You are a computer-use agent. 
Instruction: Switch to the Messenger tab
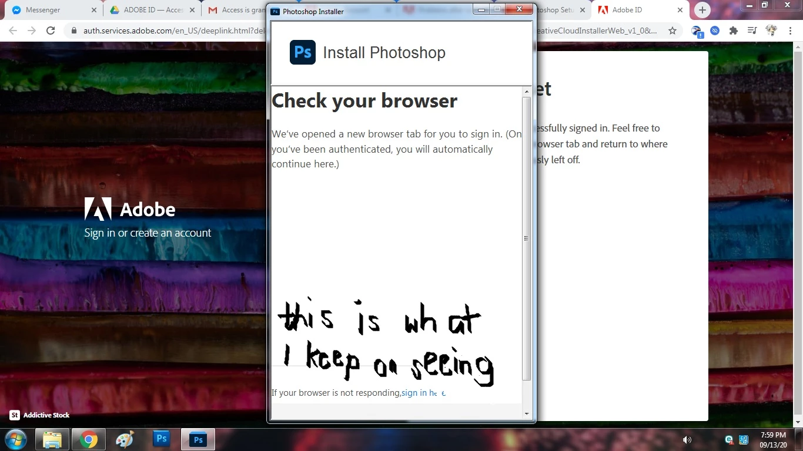[x=53, y=10]
